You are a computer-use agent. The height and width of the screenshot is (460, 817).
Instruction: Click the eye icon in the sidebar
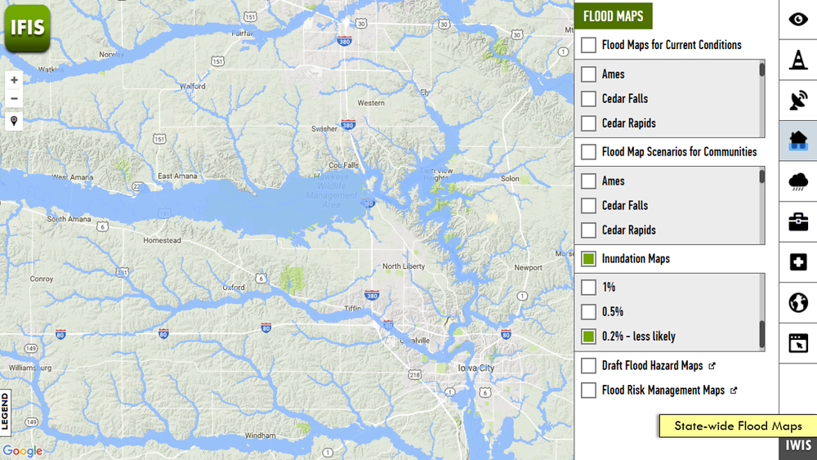[x=798, y=20]
